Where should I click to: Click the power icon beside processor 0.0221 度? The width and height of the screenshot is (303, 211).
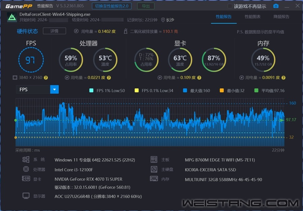tap(67, 78)
